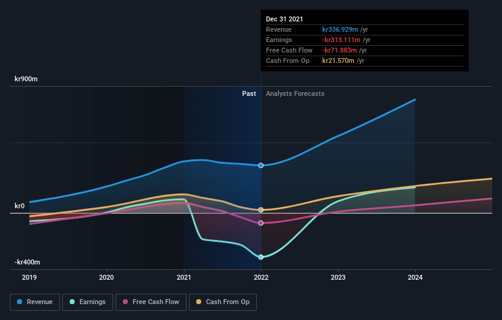This screenshot has height=320, width=502.
Task: Click the revenue forecast line end at 2024
Action: click(415, 100)
